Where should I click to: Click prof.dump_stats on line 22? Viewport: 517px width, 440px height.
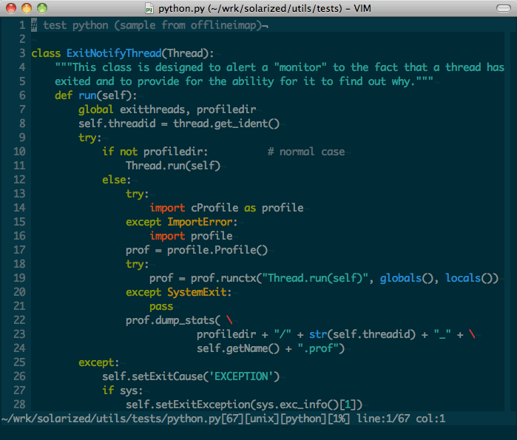[170, 320]
